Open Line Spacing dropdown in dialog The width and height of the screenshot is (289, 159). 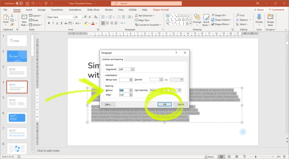click(161, 90)
